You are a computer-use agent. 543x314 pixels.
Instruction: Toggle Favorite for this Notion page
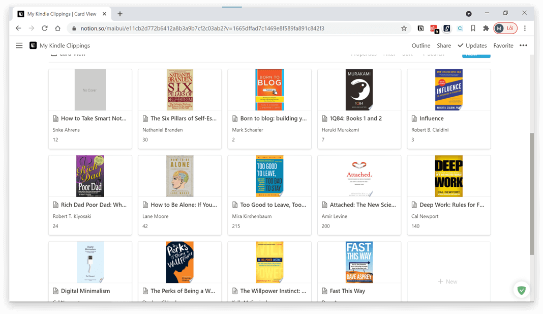click(x=503, y=45)
